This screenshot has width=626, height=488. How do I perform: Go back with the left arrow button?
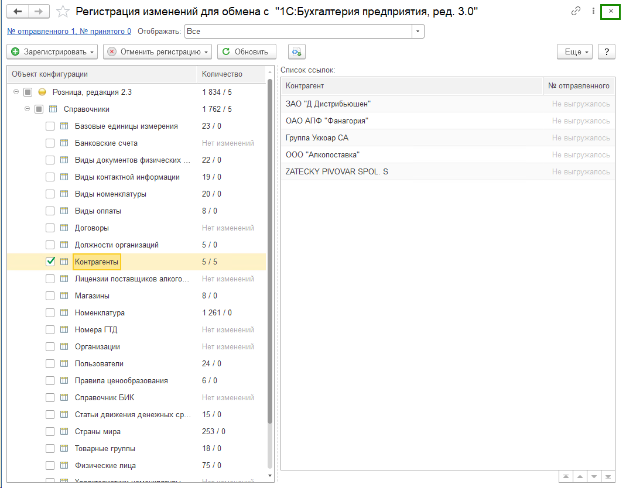click(x=18, y=12)
